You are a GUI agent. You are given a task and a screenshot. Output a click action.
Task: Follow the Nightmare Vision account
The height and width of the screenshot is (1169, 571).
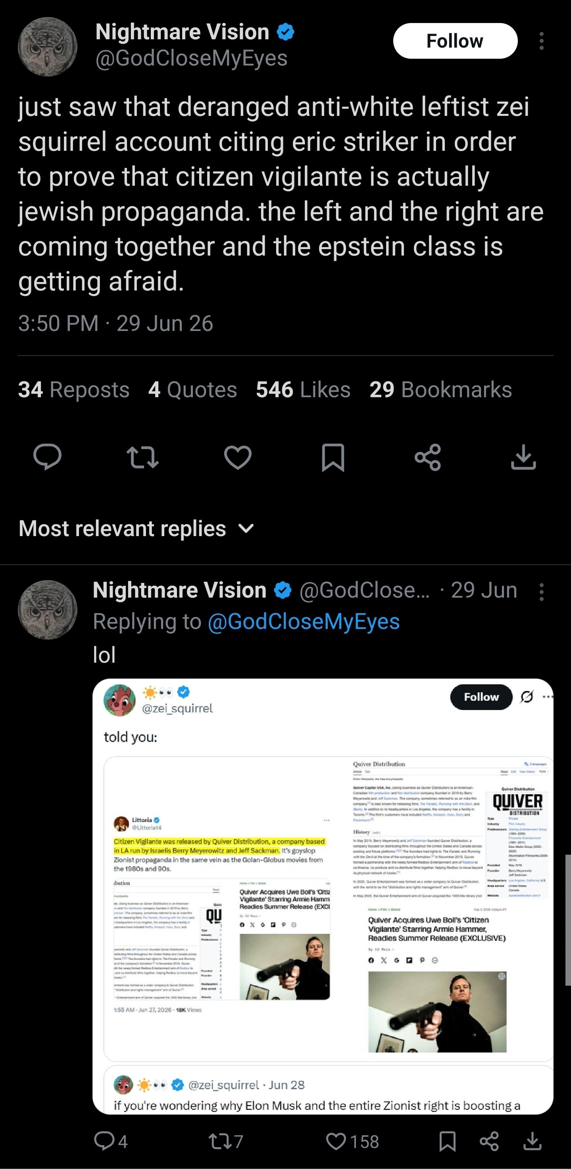tap(455, 41)
